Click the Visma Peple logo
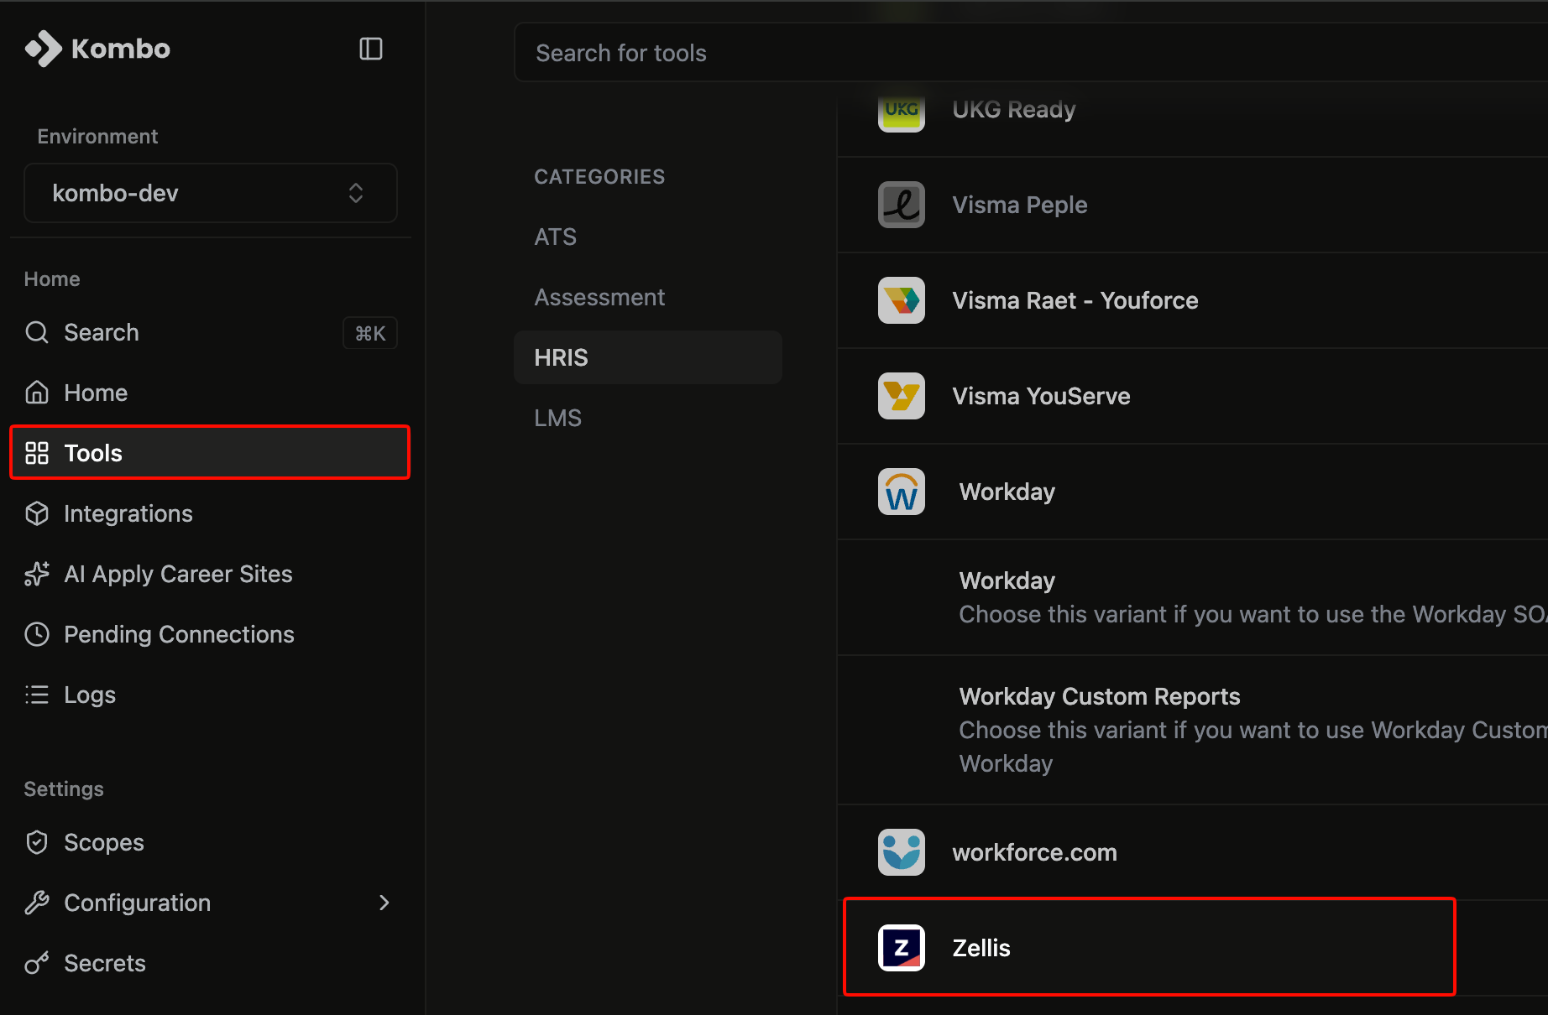Viewport: 1548px width, 1015px height. pos(902,205)
